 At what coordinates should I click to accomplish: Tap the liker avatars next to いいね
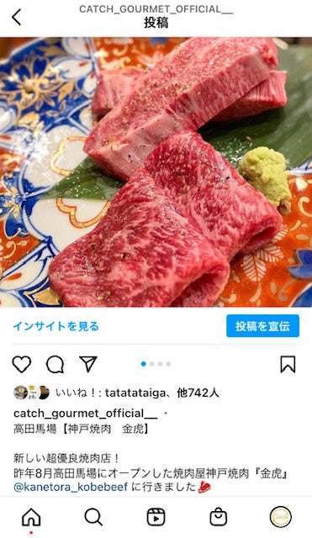(31, 393)
